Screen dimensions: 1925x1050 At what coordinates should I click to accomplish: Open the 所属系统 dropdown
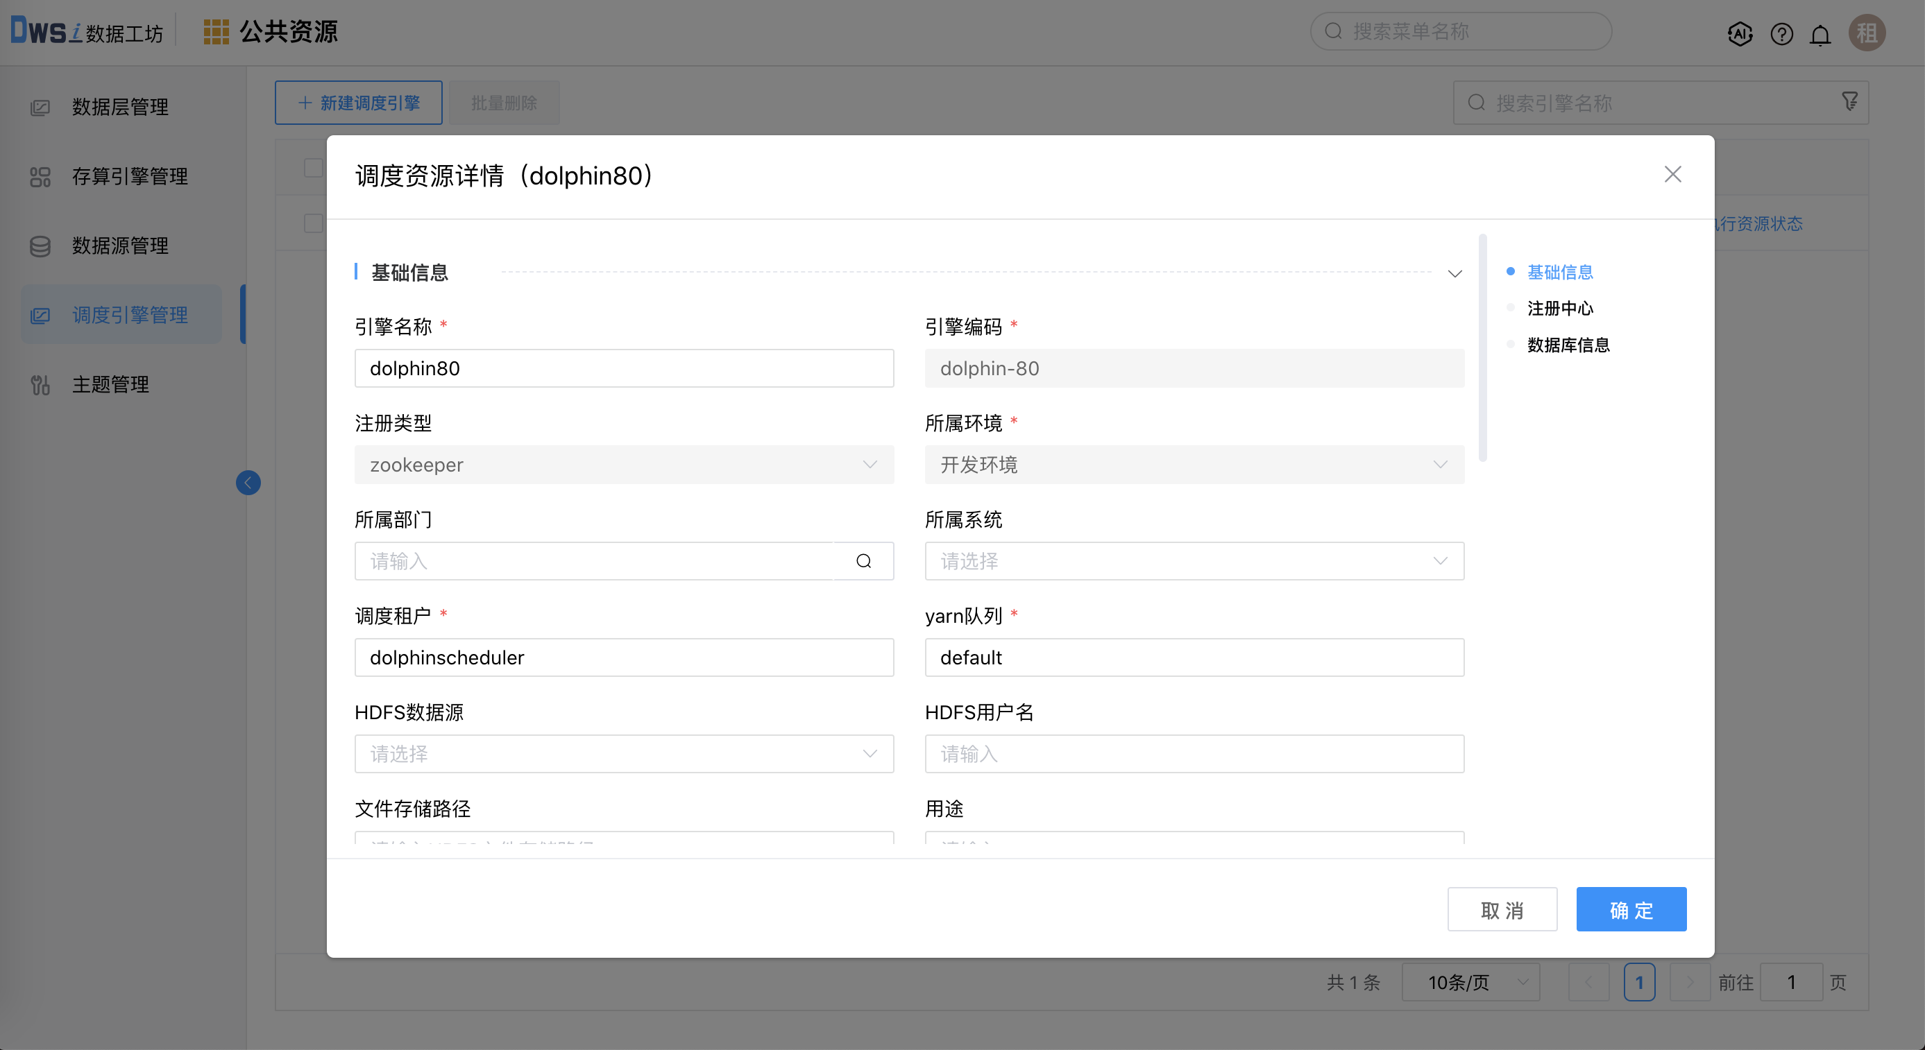(1194, 561)
